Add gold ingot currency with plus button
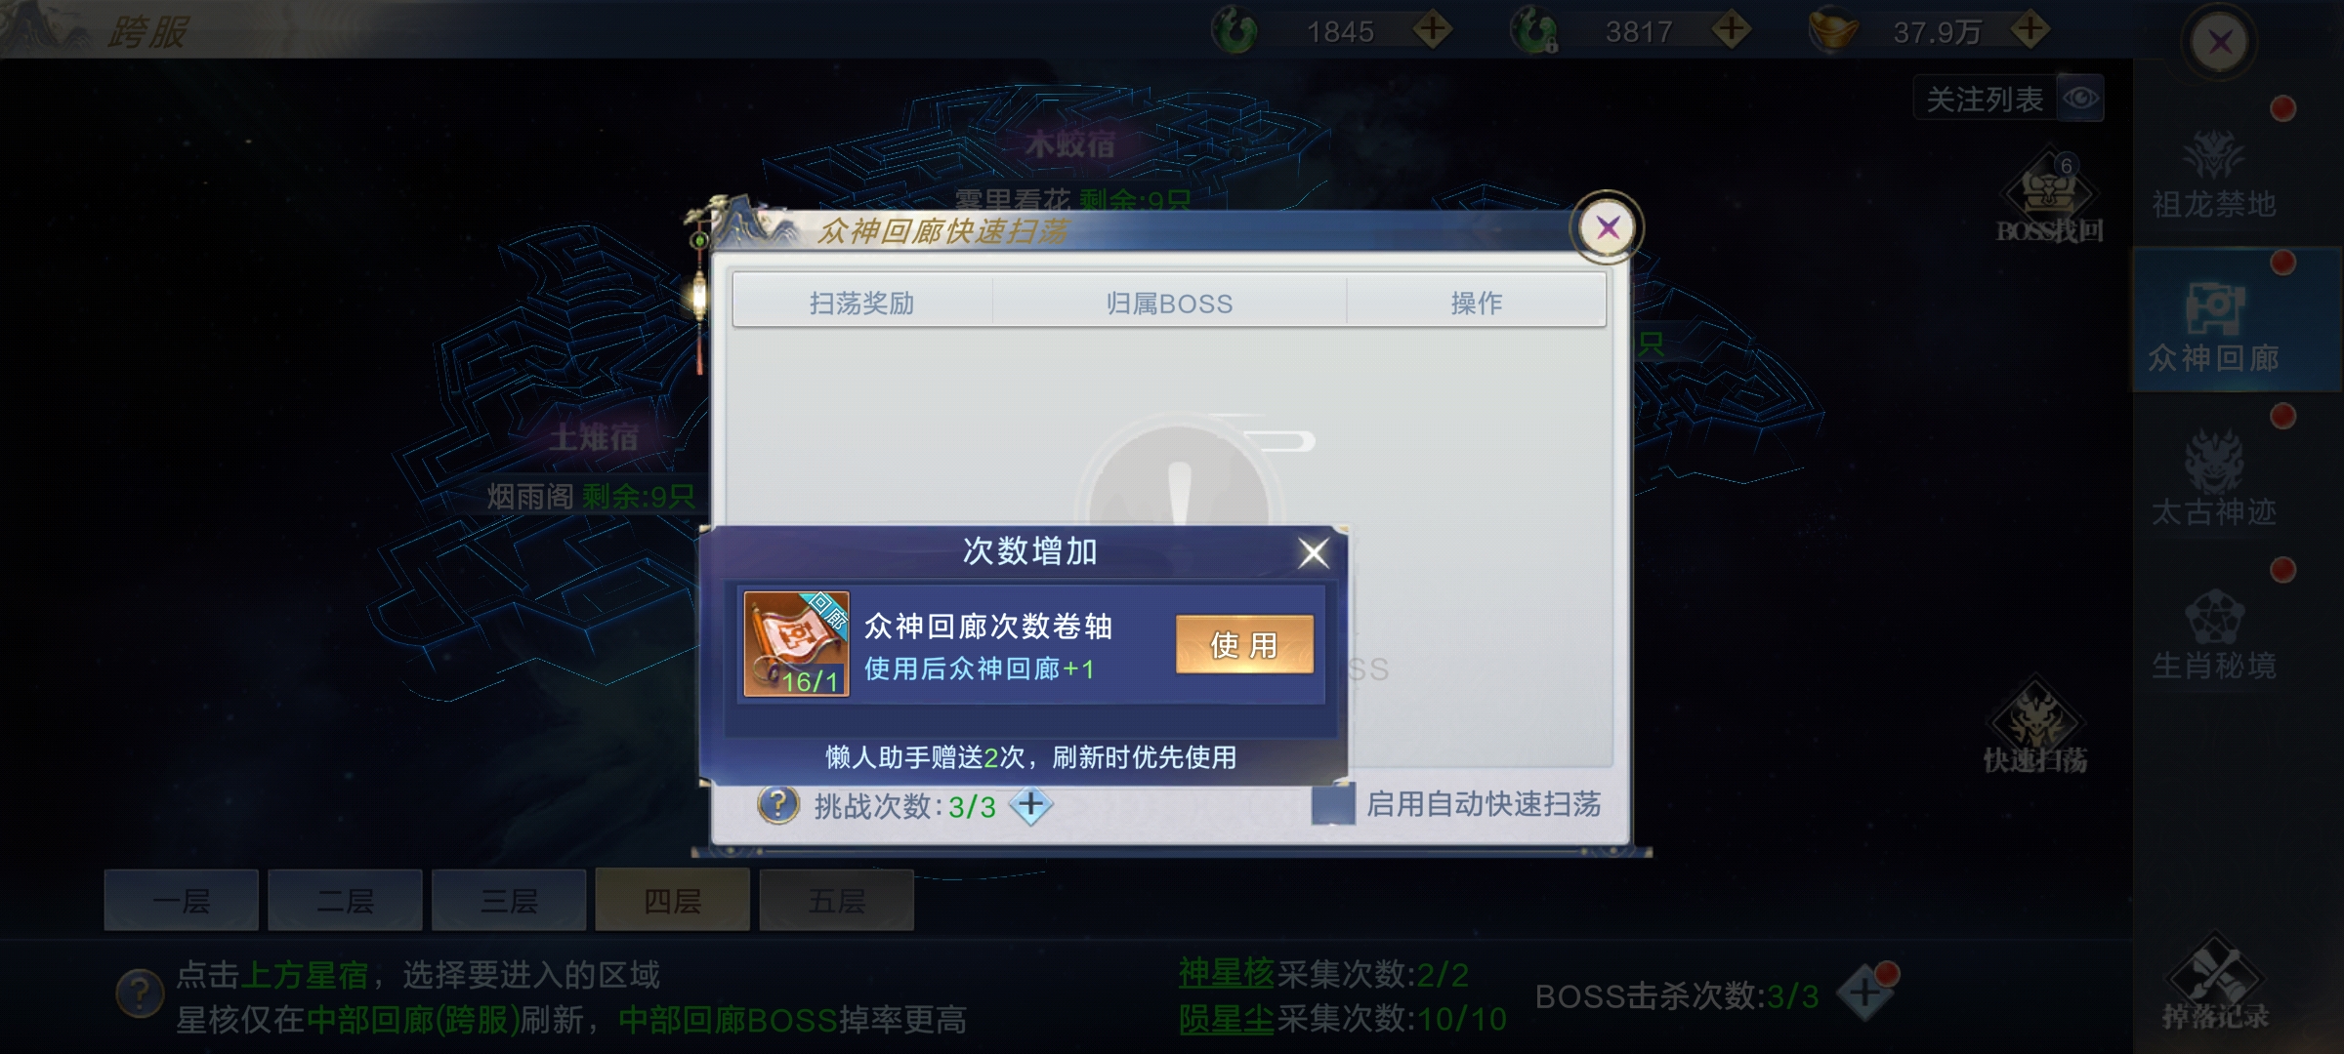Viewport: 2344px width, 1054px height. tap(2030, 30)
